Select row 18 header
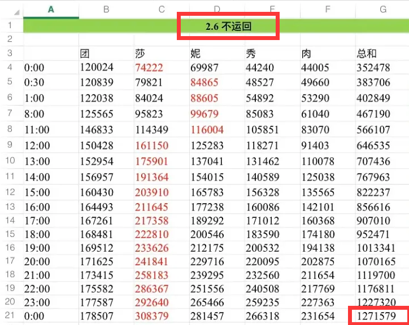This screenshot has width=409, height=325. click(10, 274)
